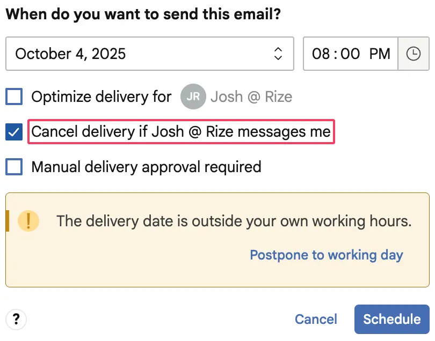Select the PM period in the time field
435x341 pixels.
click(379, 54)
